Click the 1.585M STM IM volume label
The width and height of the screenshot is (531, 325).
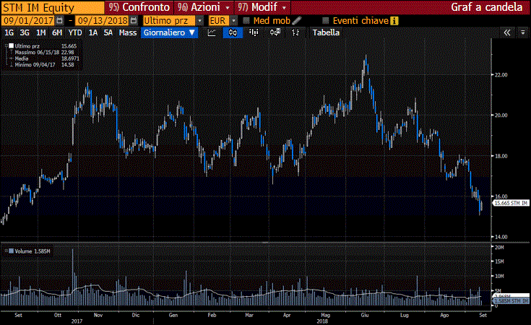(511, 300)
